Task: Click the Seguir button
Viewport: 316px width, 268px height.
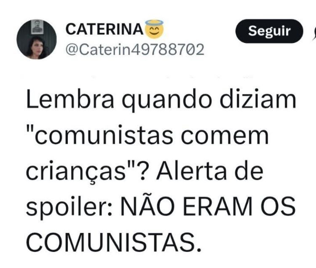Action: 269,31
